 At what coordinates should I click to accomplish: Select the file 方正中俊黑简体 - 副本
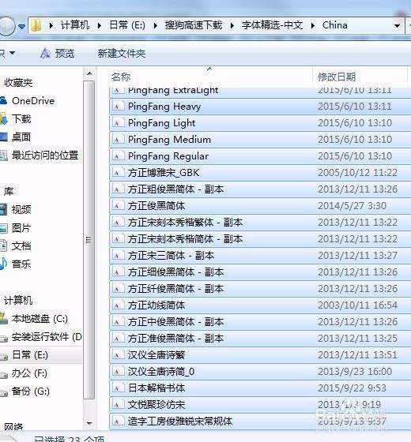260,322
